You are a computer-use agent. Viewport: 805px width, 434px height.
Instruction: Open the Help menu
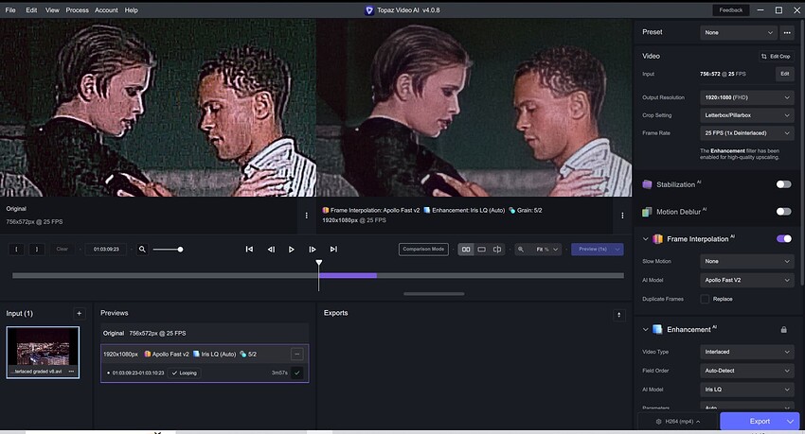(x=131, y=9)
